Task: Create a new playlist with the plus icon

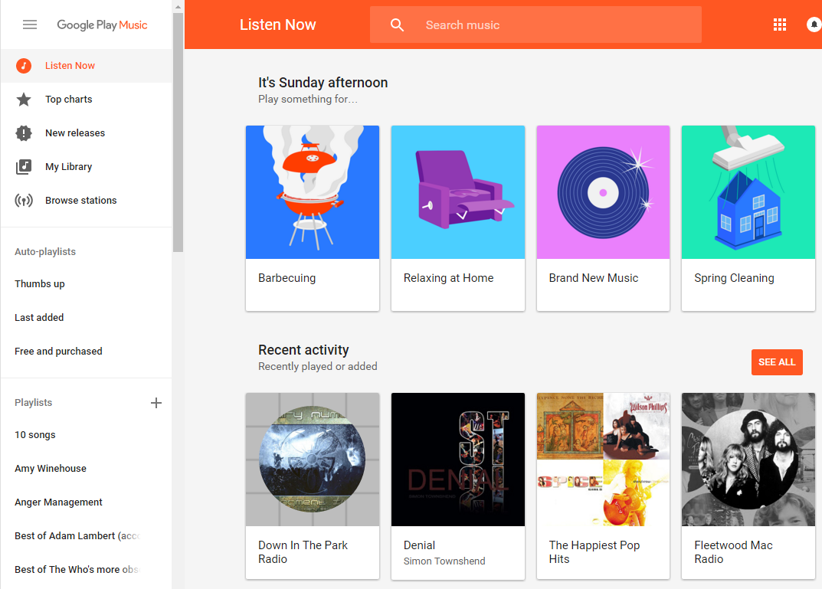Action: point(156,402)
